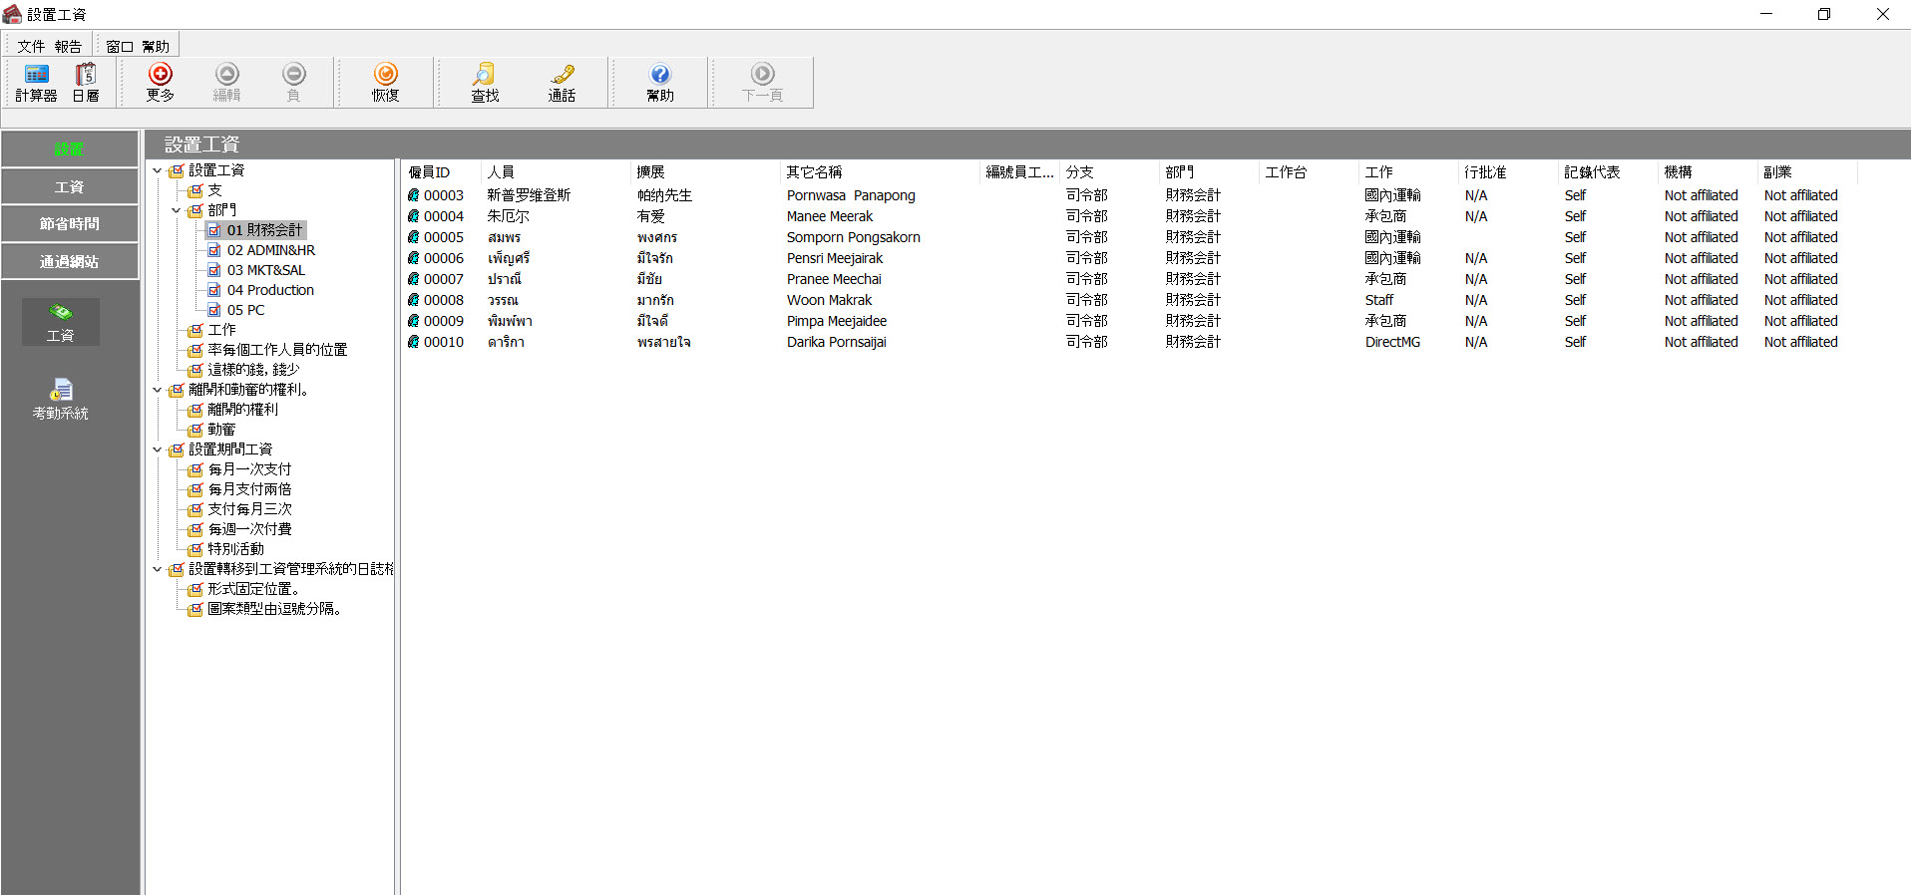Open the 文件 menu
The width and height of the screenshot is (1911, 895).
[31, 46]
